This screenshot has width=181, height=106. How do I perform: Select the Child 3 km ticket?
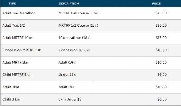point(11,99)
